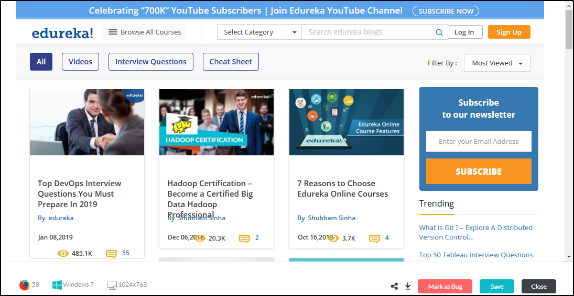Select the Videos tab
This screenshot has height=296, width=574.
click(80, 62)
